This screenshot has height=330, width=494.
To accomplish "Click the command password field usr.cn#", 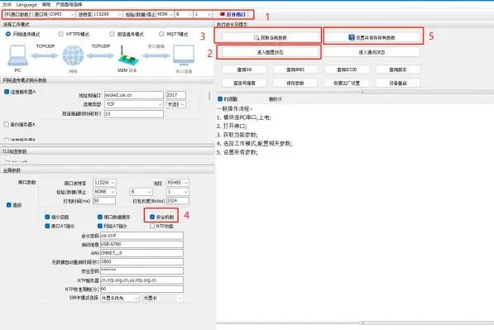I will (141, 236).
